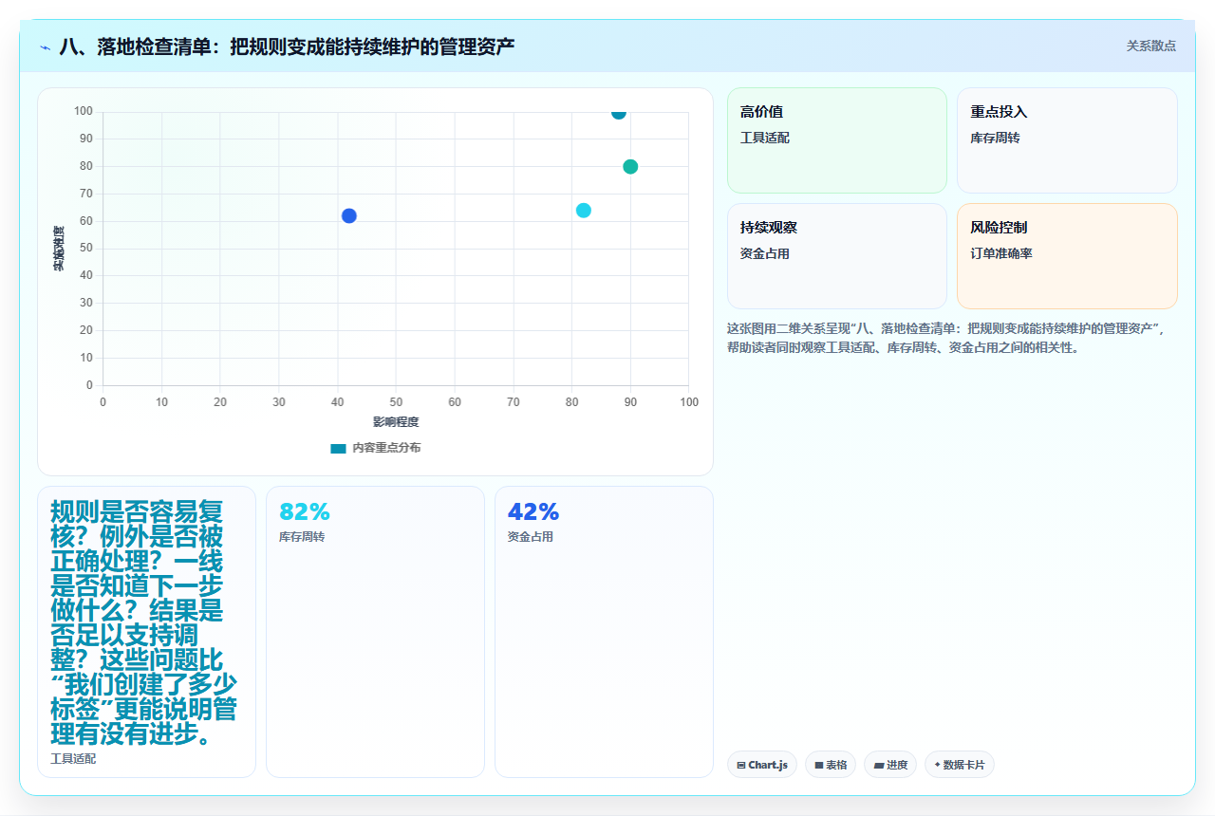Click the 资金占用 label under 42%
Screen dimensions: 1215x816
coord(531,537)
